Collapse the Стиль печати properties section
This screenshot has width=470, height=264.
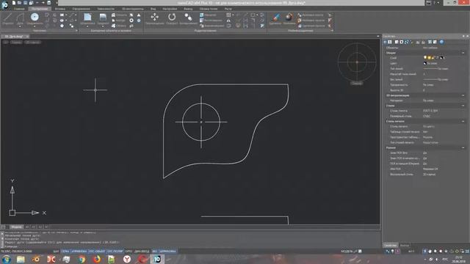tap(463, 121)
